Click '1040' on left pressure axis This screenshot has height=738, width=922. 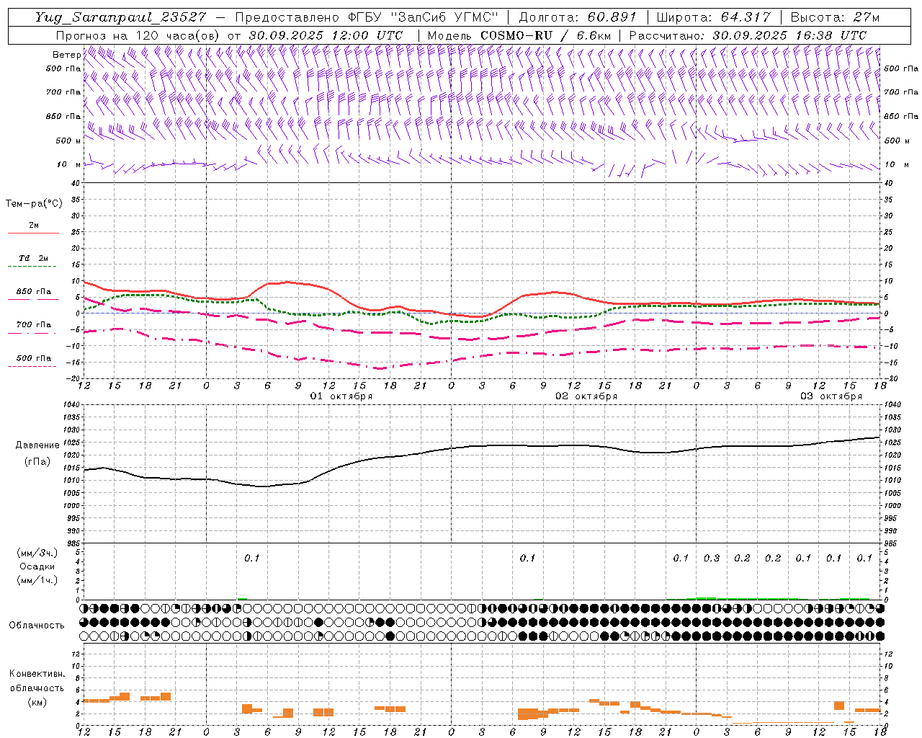[71, 405]
